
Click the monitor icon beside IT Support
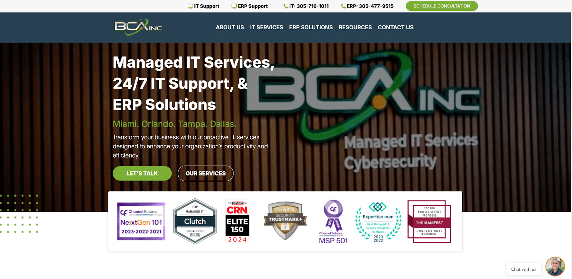pos(190,6)
